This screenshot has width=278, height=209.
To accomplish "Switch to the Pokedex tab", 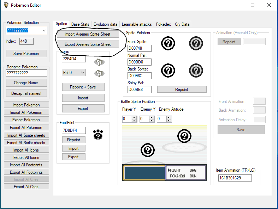I will point(163,24).
